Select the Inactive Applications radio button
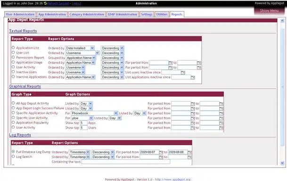The height and width of the screenshot is (181, 287). 13,77
